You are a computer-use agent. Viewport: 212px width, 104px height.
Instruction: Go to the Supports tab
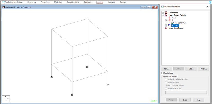pos(87,2)
